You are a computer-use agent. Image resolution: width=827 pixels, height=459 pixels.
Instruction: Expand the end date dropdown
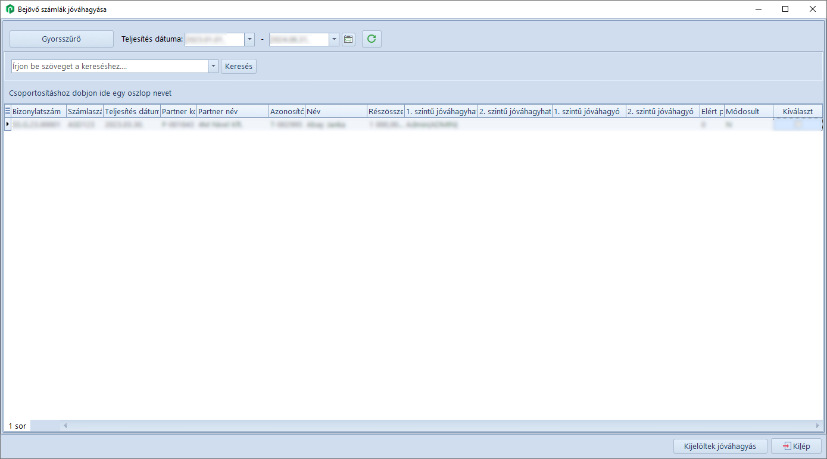[334, 39]
